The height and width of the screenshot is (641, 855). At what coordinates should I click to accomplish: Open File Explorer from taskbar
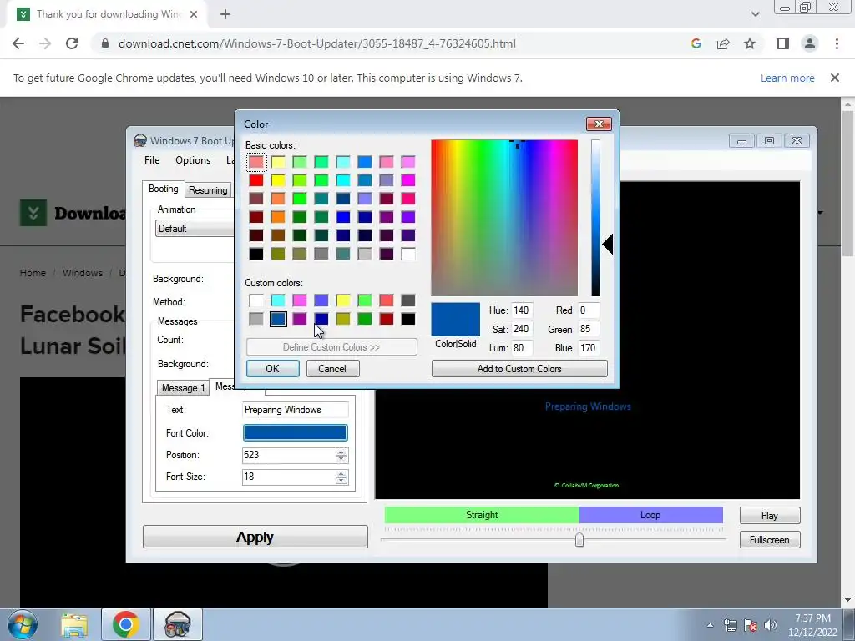pyautogui.click(x=74, y=624)
